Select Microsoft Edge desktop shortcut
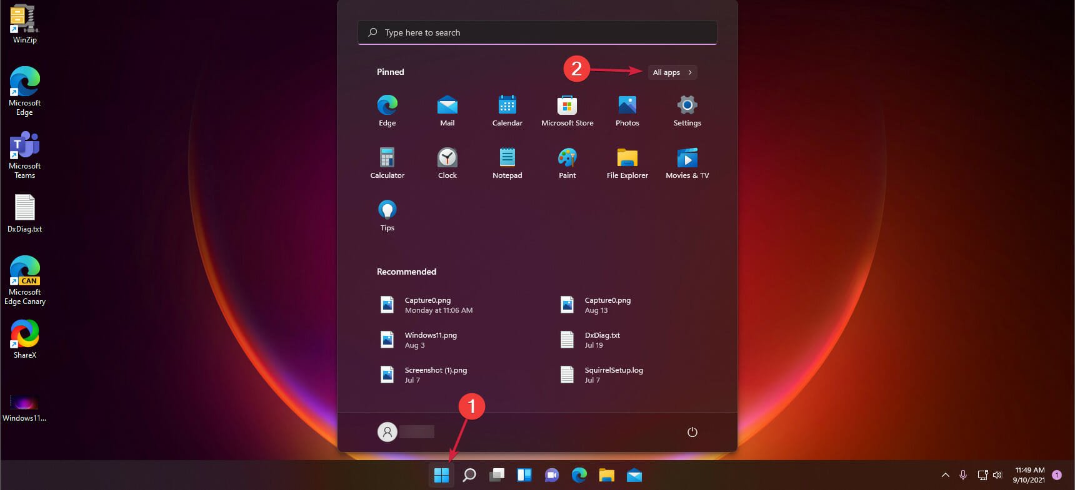 pyautogui.click(x=24, y=91)
